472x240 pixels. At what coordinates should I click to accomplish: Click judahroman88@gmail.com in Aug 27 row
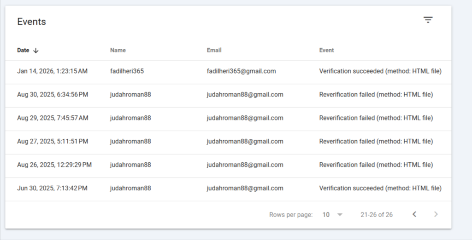(245, 142)
